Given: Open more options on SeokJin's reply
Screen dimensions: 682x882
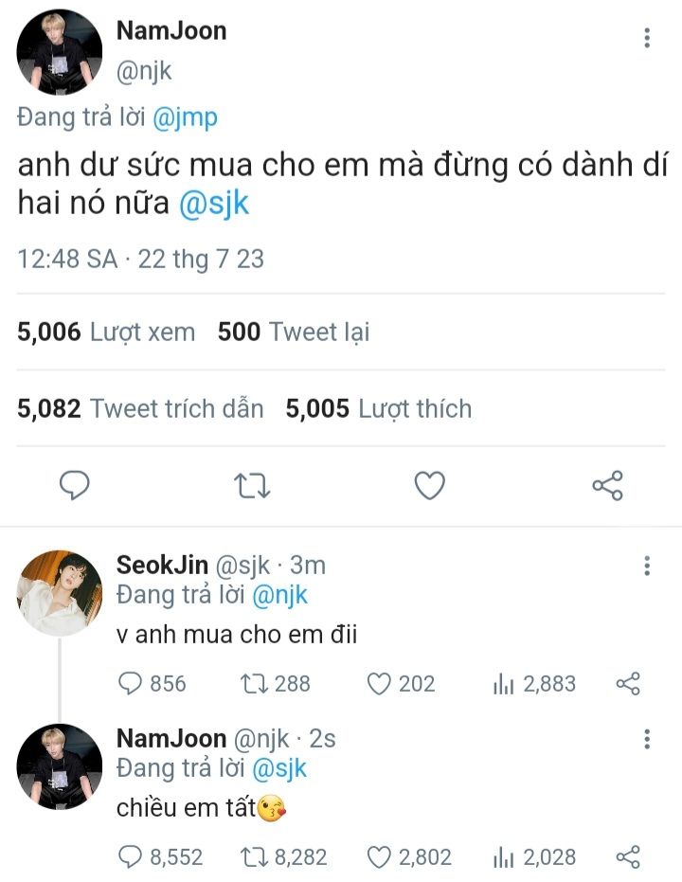Looking at the screenshot, I should pos(647,567).
